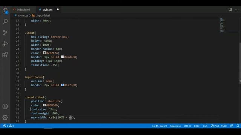This screenshot has width=241, height=135.
Task: Click 'width: 40vw;' line
Action: coord(41,21)
